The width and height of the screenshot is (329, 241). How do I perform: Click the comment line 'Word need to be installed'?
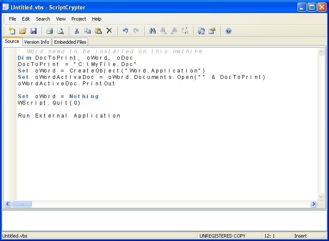pyautogui.click(x=110, y=51)
